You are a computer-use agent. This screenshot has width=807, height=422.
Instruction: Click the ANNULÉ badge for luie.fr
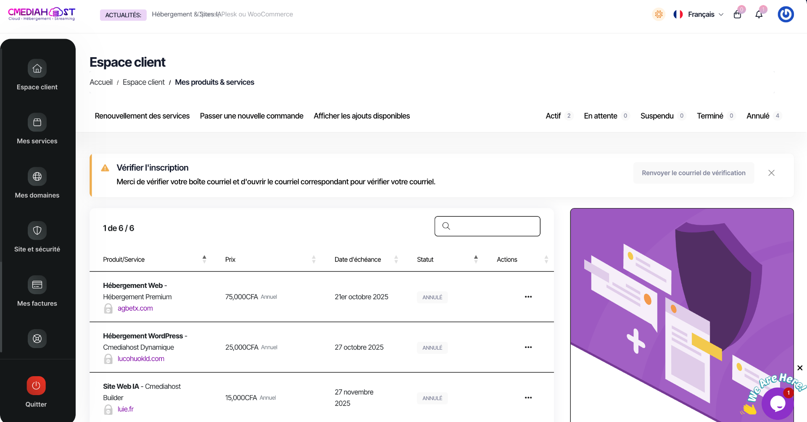click(x=432, y=398)
